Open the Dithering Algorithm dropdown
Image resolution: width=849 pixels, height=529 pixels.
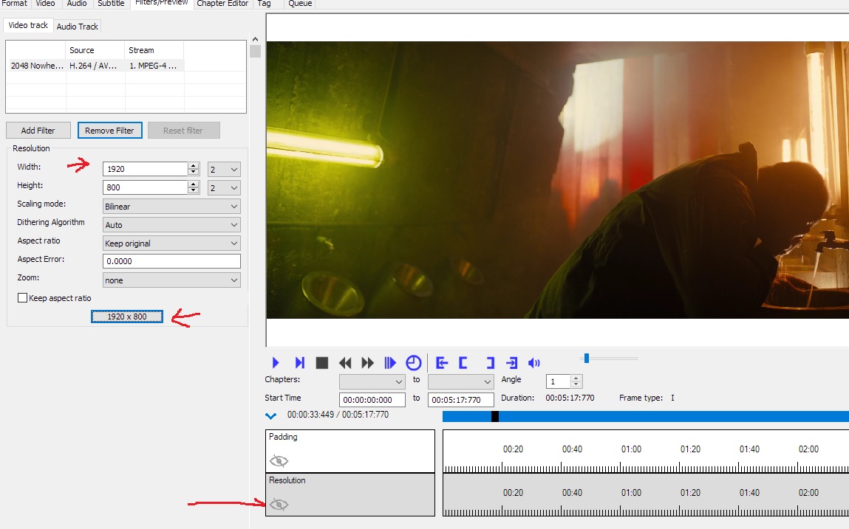(171, 224)
